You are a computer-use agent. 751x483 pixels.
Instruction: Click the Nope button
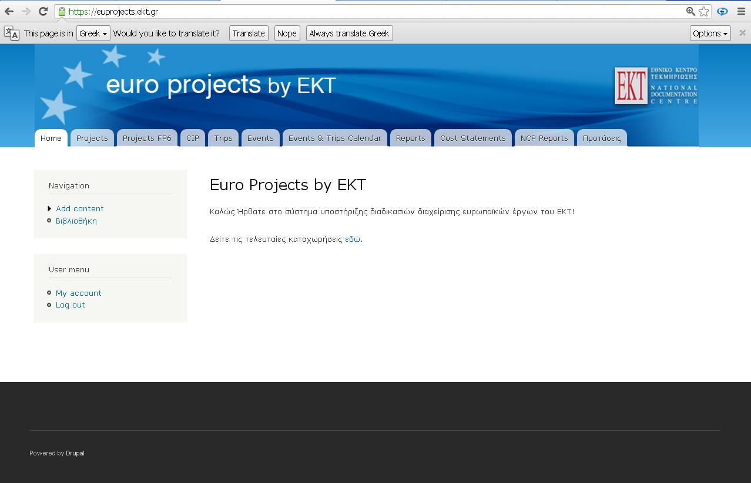pyautogui.click(x=287, y=33)
